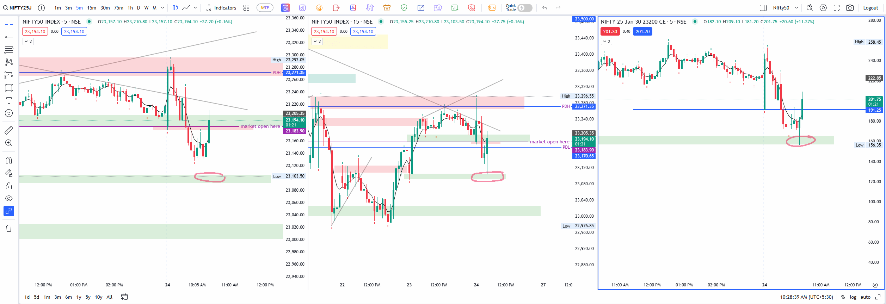Expand chart type dropdown arrow

[x=195, y=8]
